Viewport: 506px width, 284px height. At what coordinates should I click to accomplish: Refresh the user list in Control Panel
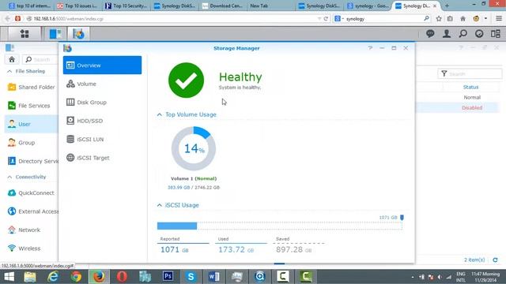496,260
